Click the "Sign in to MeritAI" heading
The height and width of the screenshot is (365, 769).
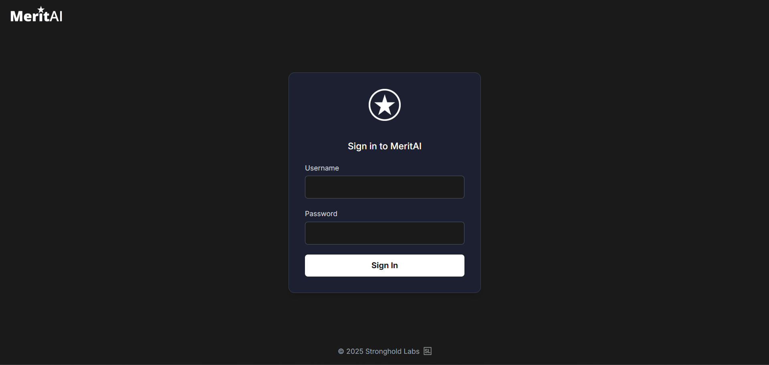pos(385,146)
